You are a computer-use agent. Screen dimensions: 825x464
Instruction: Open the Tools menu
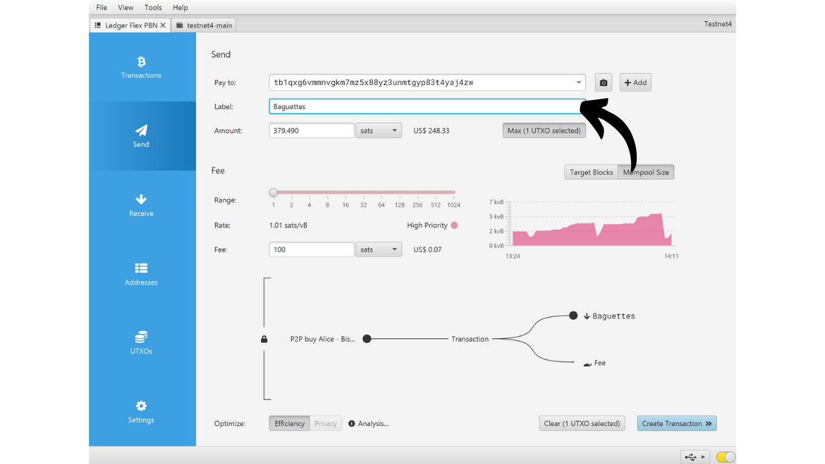(153, 8)
